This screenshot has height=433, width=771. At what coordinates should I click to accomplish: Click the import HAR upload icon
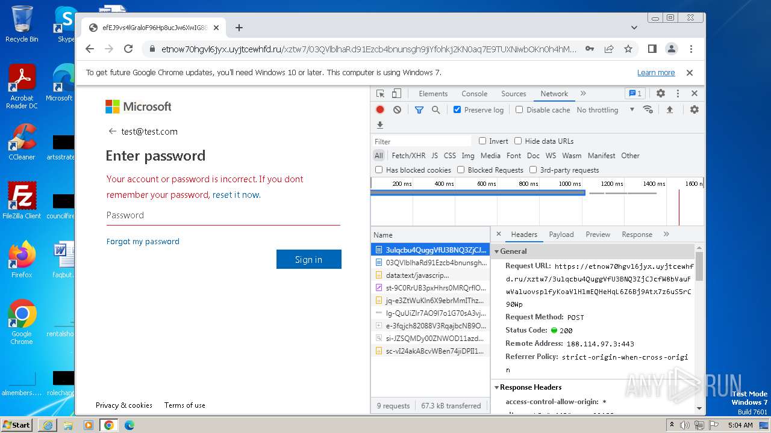pyautogui.click(x=669, y=109)
